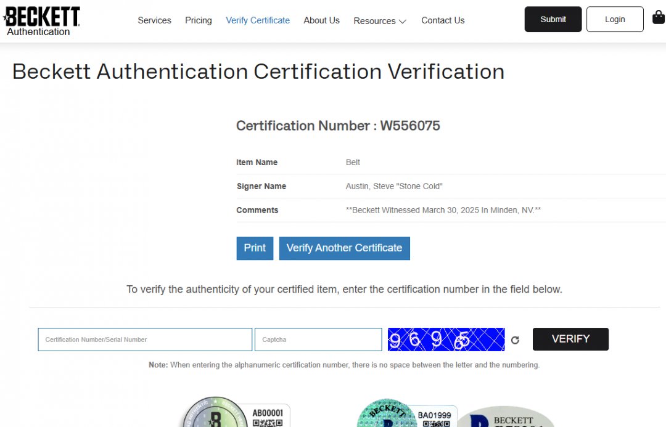Select certification number W556075 heading

pos(338,126)
